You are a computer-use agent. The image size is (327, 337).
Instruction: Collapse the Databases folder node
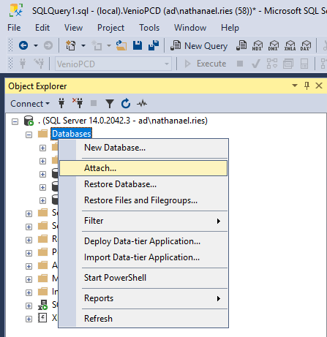coord(29,135)
